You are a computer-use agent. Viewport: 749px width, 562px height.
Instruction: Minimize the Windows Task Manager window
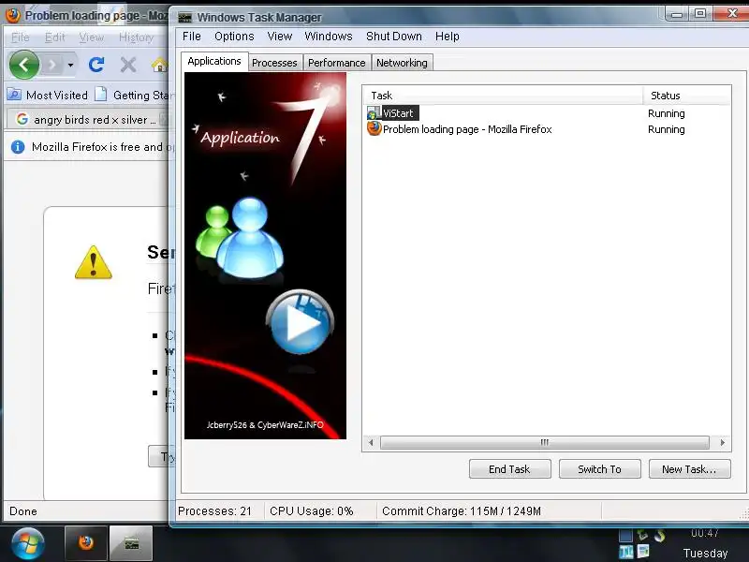(676, 13)
